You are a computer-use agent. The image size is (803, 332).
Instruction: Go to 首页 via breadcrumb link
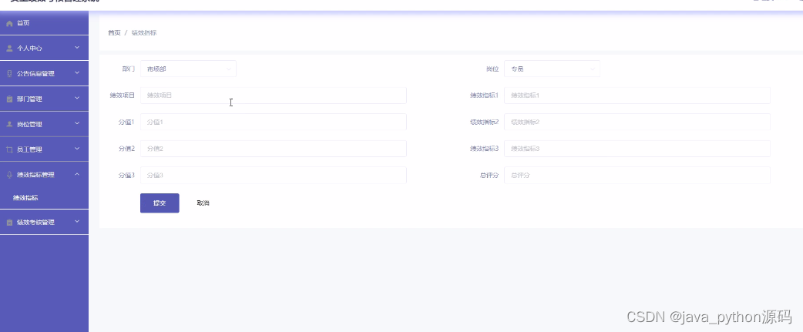point(114,33)
